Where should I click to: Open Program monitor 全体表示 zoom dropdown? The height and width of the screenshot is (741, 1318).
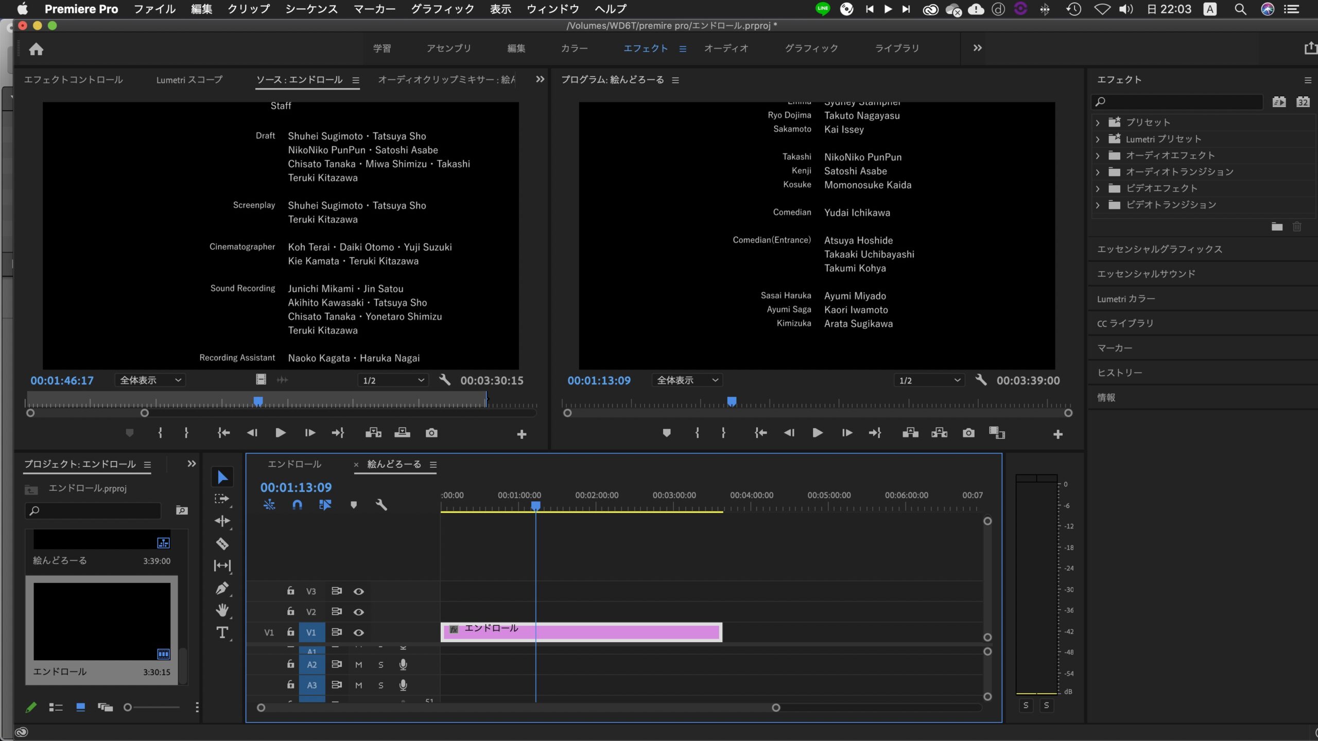click(x=687, y=380)
